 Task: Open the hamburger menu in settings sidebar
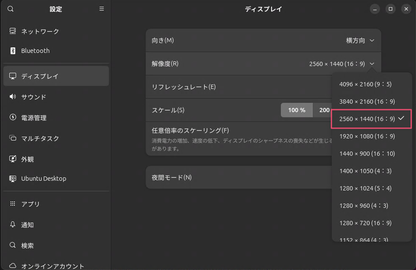102,9
